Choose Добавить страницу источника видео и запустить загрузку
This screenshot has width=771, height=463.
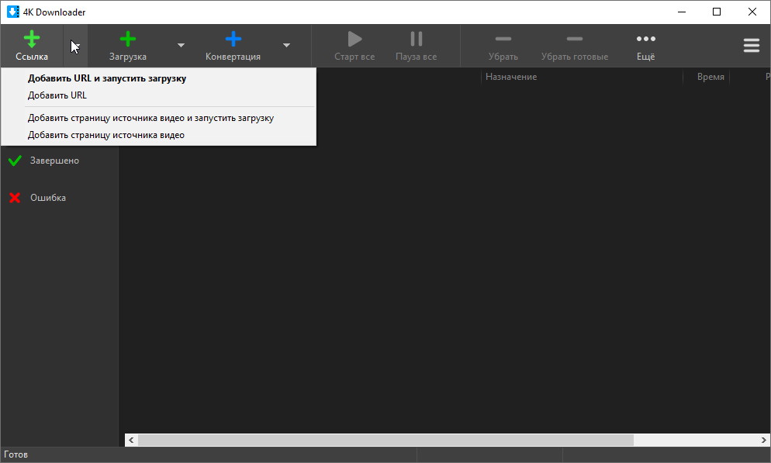(x=150, y=119)
